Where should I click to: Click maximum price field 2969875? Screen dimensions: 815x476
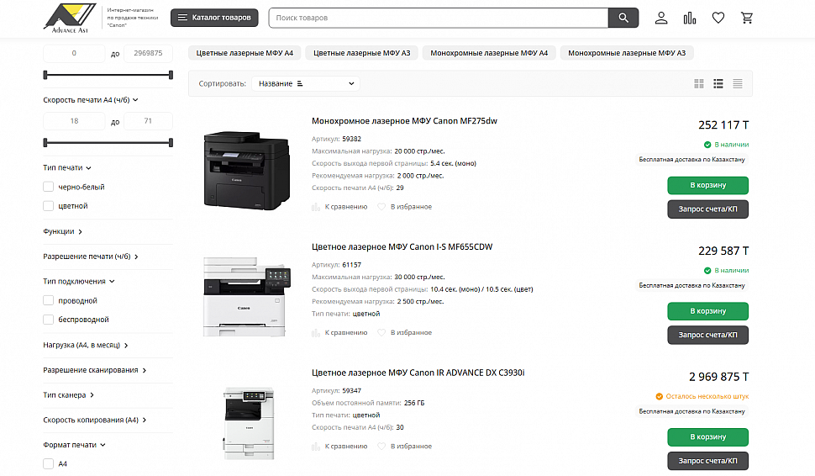[148, 53]
